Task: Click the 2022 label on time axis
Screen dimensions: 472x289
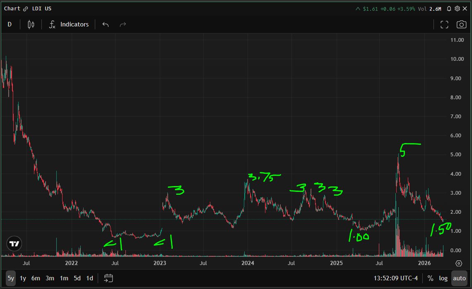Action: (71, 263)
